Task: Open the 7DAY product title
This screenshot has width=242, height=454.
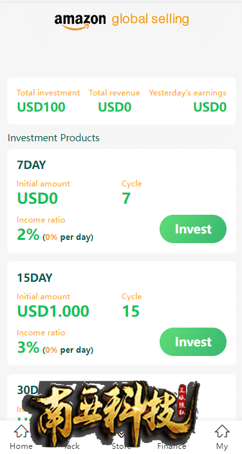Action: [x=32, y=165]
